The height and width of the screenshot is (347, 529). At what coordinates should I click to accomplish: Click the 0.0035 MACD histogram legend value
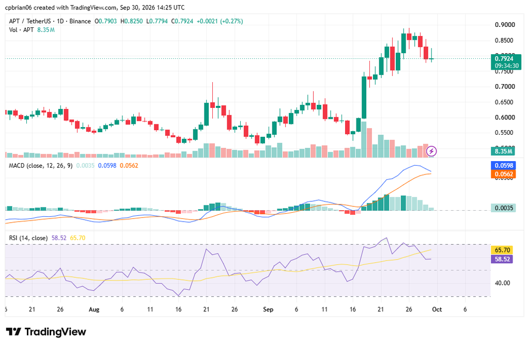pyautogui.click(x=85, y=166)
